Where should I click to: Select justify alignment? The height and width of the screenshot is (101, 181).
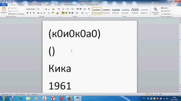tap(72, 13)
